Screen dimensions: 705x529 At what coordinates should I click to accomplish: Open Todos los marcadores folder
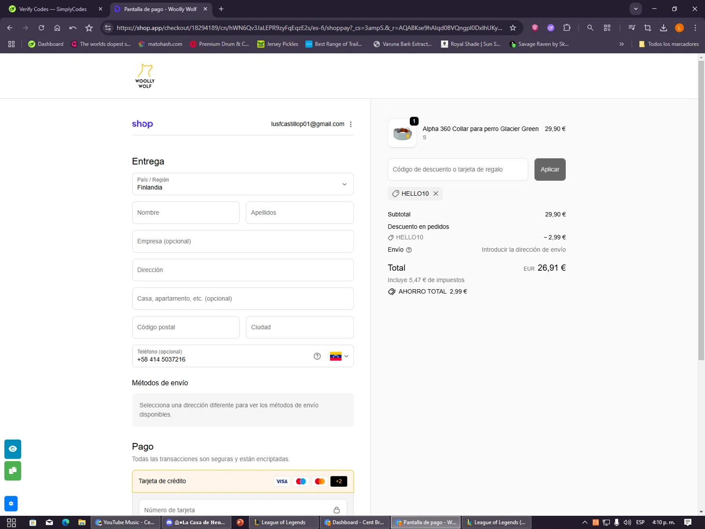668,44
